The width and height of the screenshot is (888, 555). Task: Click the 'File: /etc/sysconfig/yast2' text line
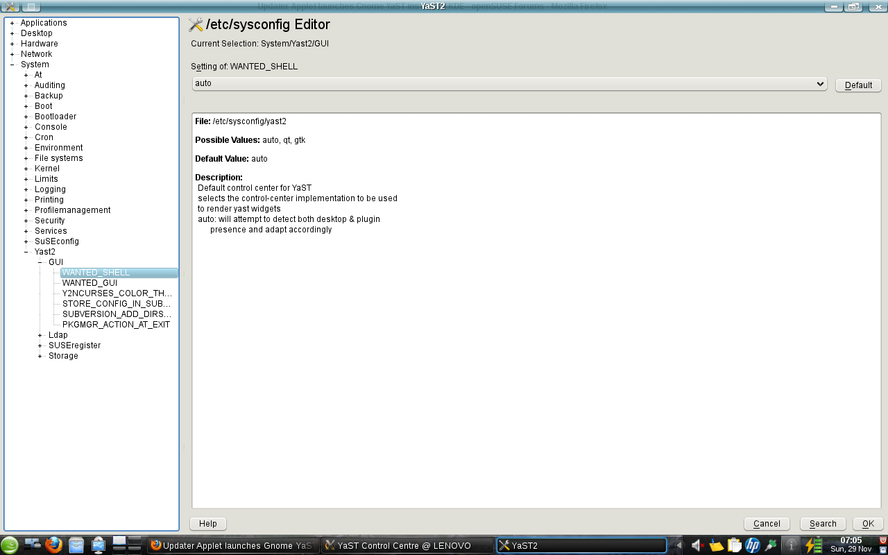(x=241, y=121)
